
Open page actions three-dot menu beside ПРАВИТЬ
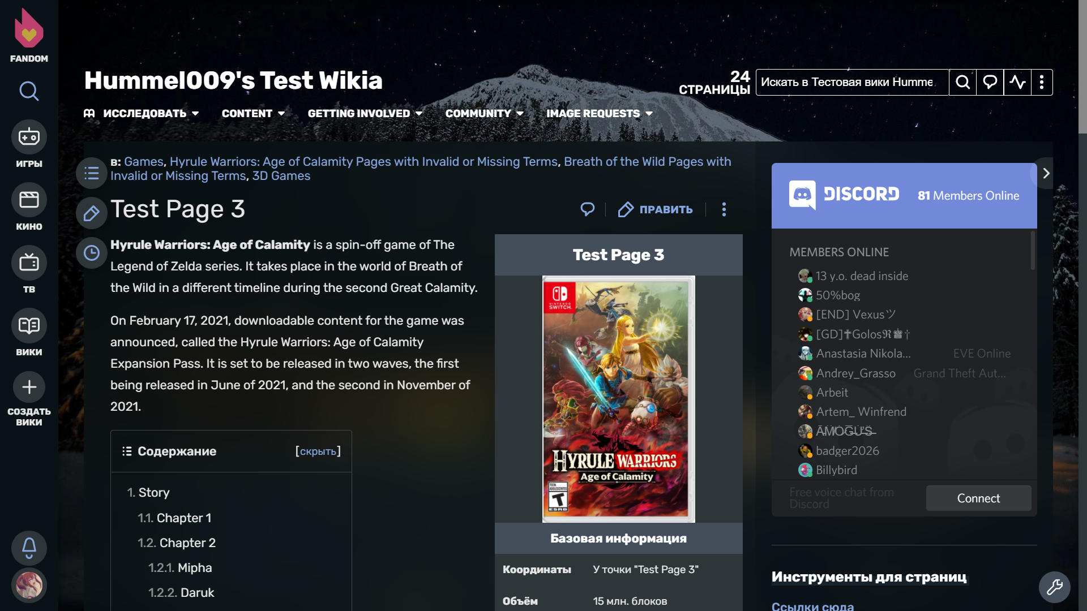[724, 209]
